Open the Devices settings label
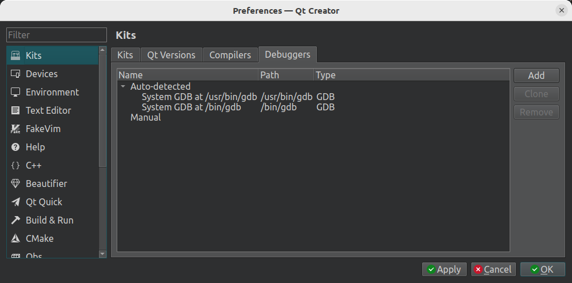 click(42, 74)
